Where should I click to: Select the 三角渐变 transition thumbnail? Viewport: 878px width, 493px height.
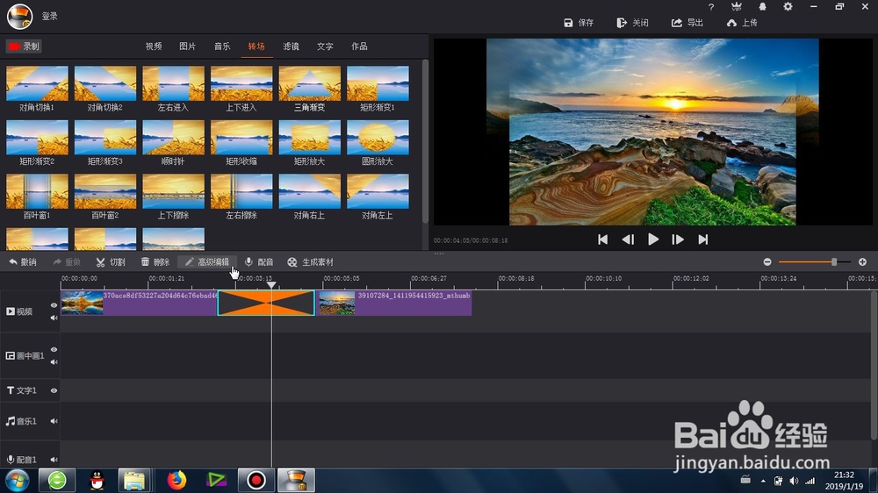(x=310, y=83)
